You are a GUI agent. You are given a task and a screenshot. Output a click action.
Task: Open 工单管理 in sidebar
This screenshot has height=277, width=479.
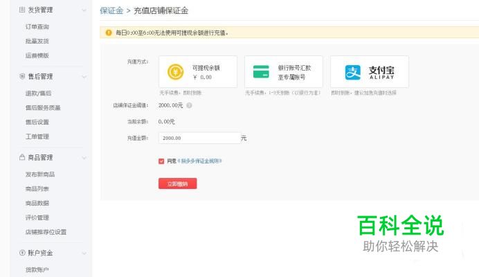[37, 136]
